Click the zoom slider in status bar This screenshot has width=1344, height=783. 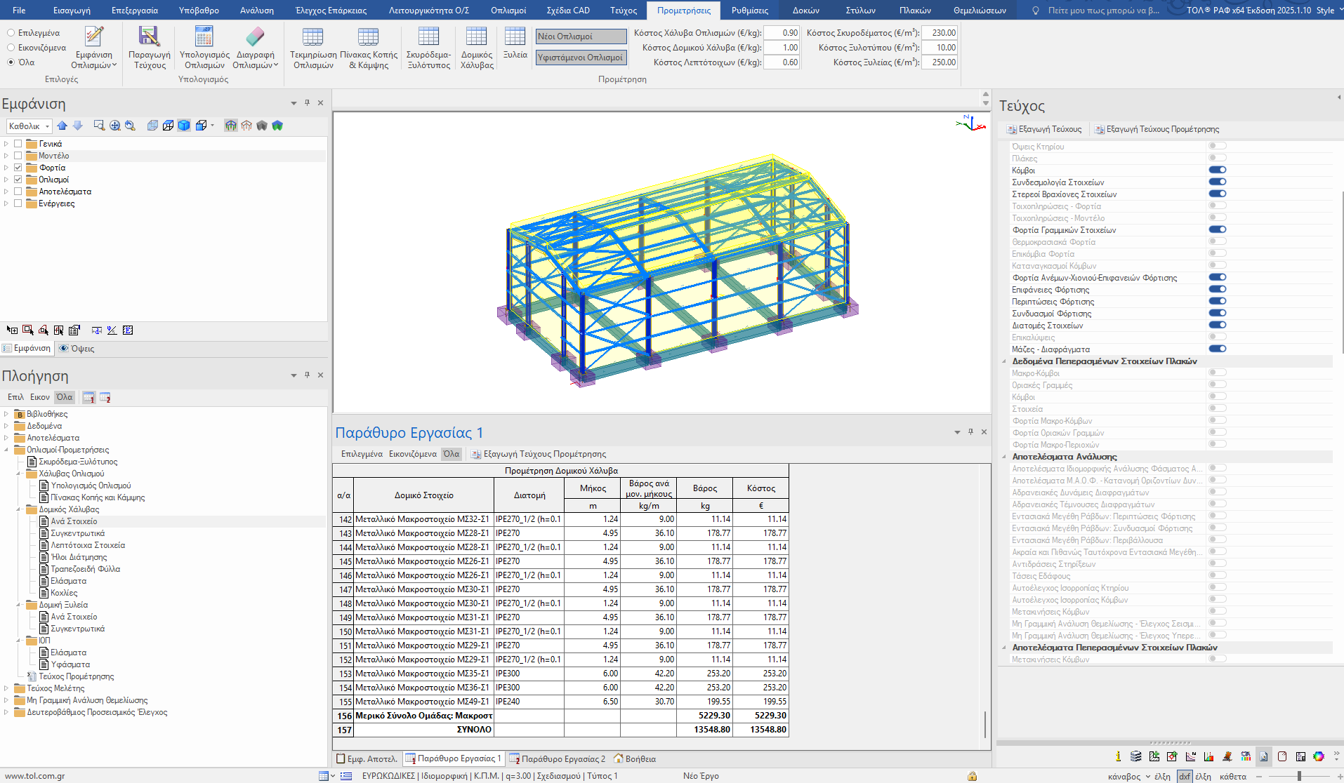tap(1299, 776)
